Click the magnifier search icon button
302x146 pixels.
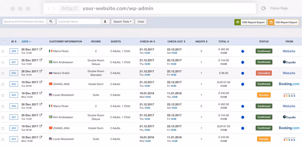click(x=51, y=22)
